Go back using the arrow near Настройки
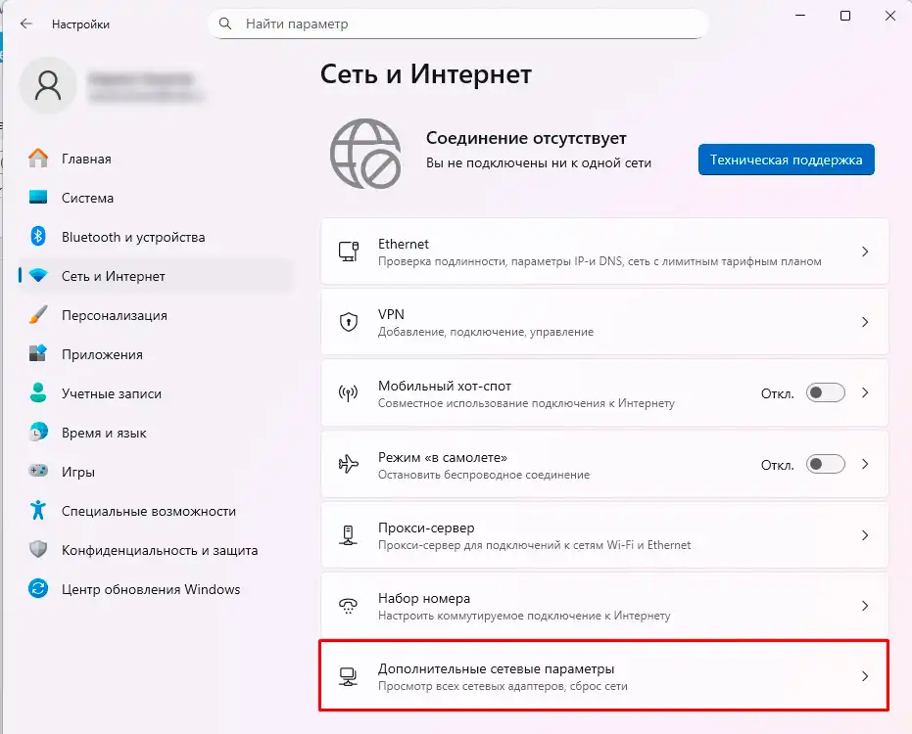 [25, 23]
